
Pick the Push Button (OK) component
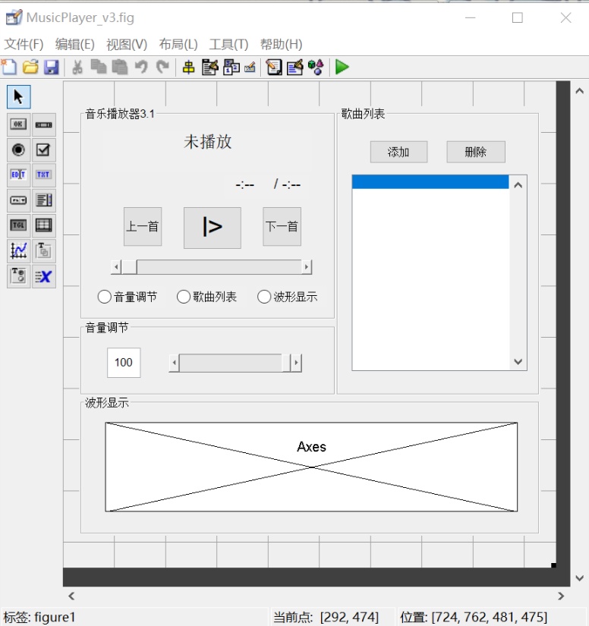click(18, 124)
